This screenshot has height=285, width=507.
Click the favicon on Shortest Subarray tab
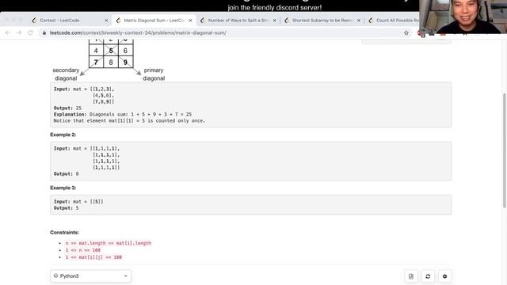click(287, 21)
